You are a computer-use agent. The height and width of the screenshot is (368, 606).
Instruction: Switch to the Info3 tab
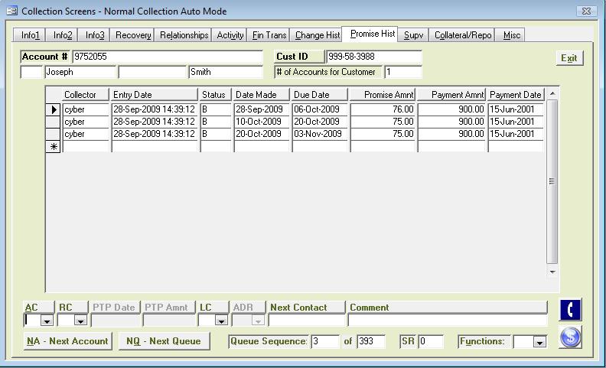[x=94, y=34]
